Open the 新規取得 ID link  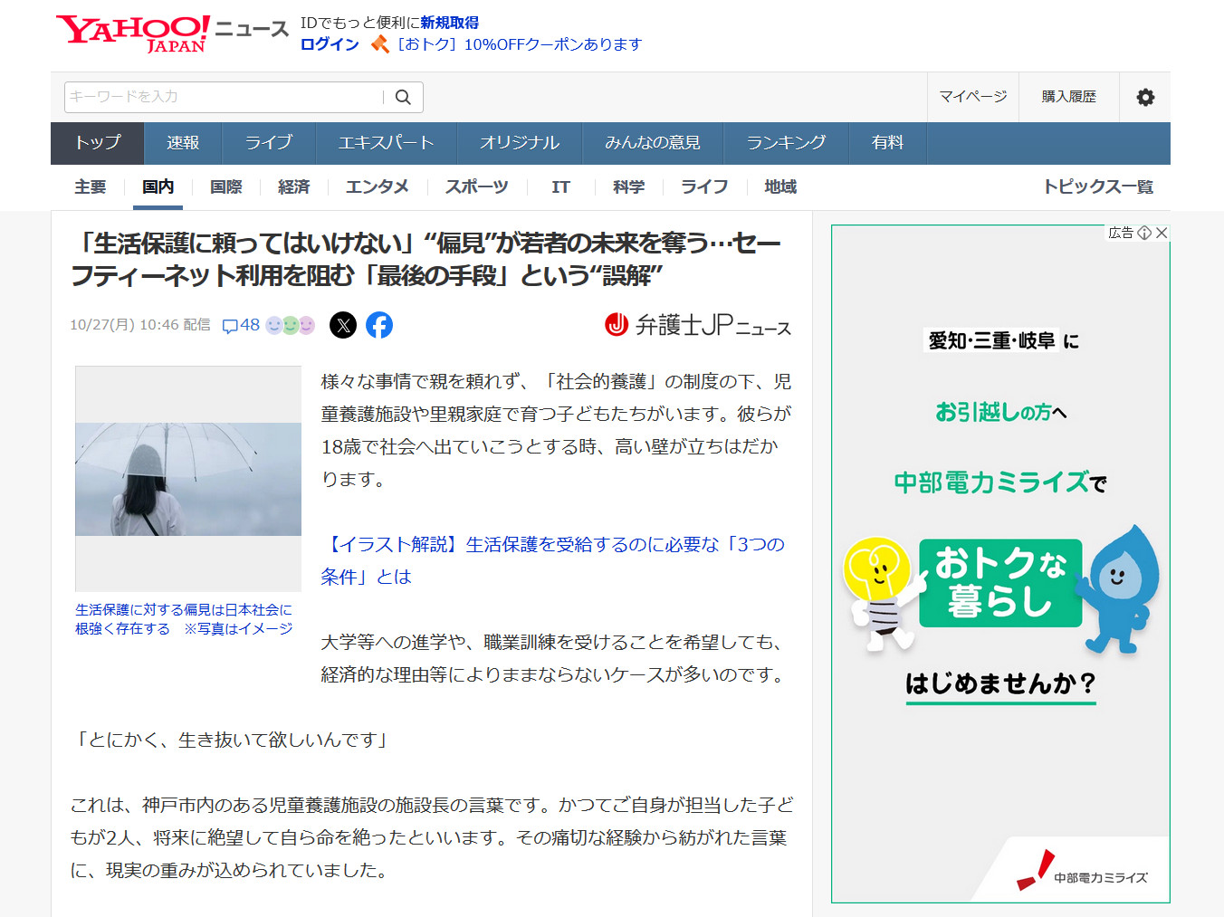pos(450,23)
